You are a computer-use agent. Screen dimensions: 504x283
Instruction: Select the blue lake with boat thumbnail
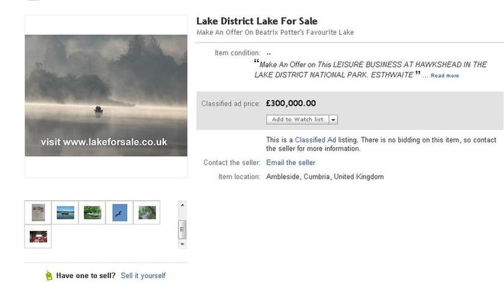[65, 212]
